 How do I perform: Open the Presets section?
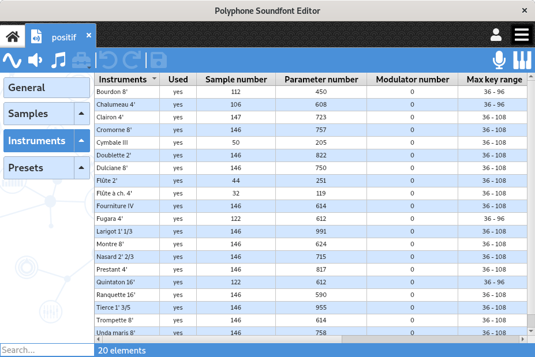point(39,168)
